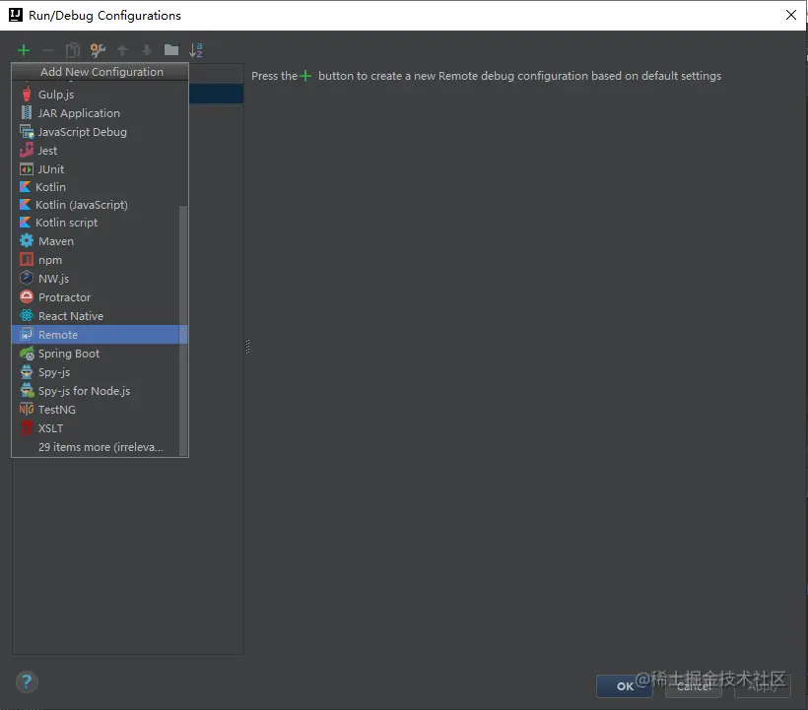Open Edit Defaults wrench icon
This screenshot has height=710, width=808.
[98, 50]
